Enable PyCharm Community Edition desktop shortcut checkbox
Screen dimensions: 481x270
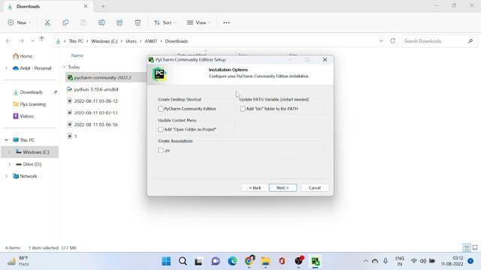click(161, 109)
